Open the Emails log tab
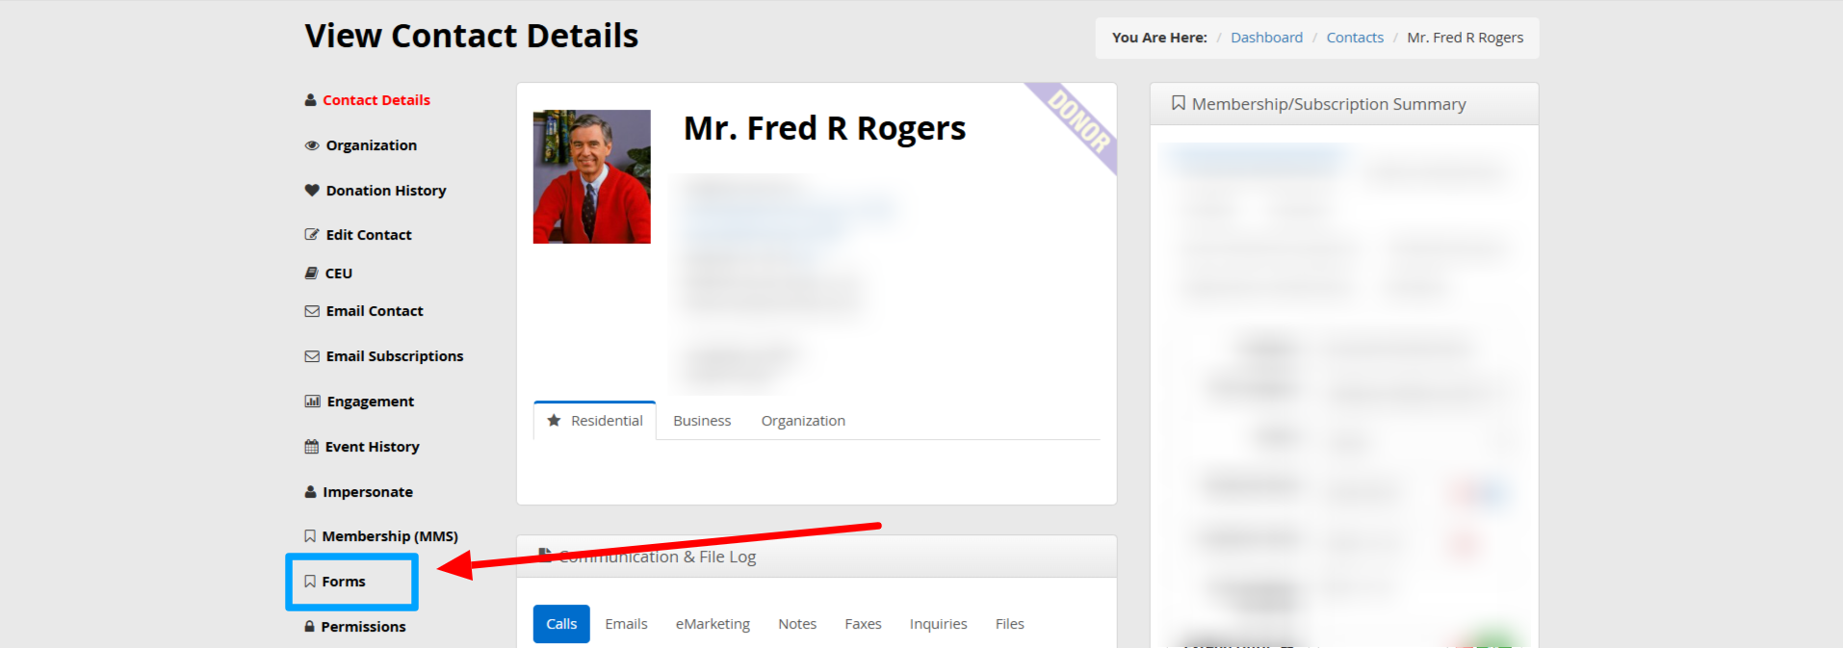Viewport: 1843px width, 648px height. [626, 624]
